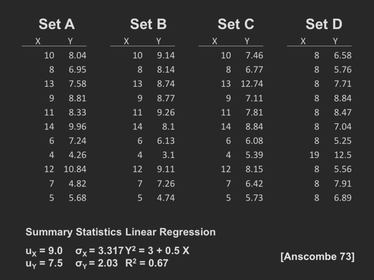The width and height of the screenshot is (374, 280).
Task: Open the Anscombe 73 citation
Action: [x=317, y=257]
